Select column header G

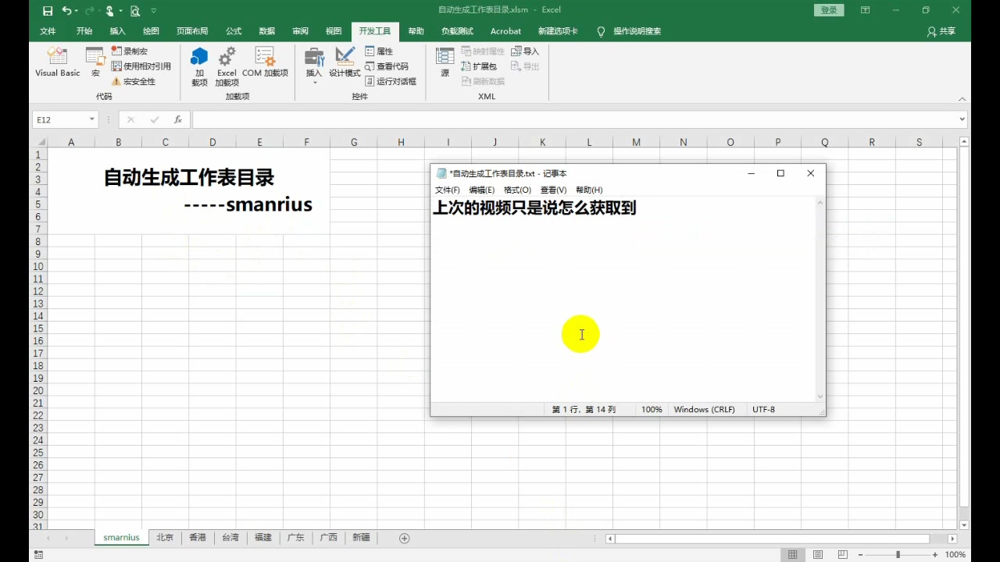click(354, 142)
